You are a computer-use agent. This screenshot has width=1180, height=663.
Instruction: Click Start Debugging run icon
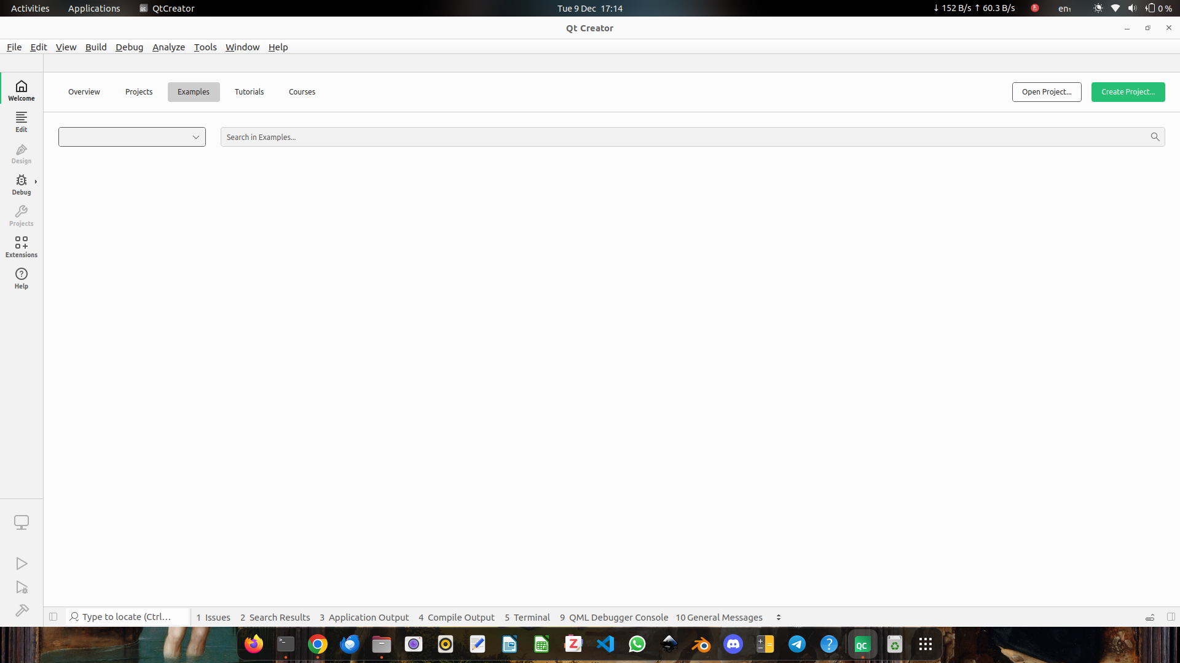[x=22, y=587]
